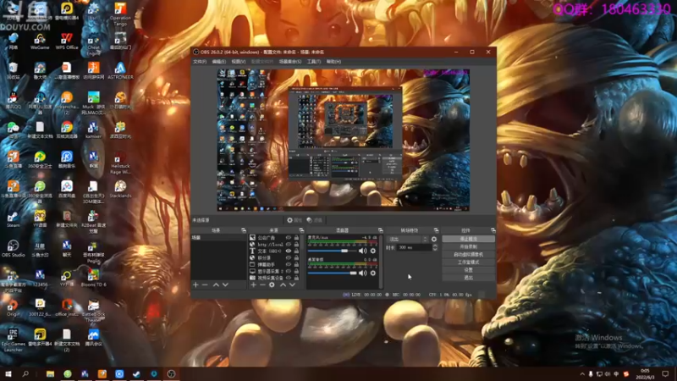Open audio settings gear for the desktop audio channel
Screen dimensions: 677x381
point(373,273)
